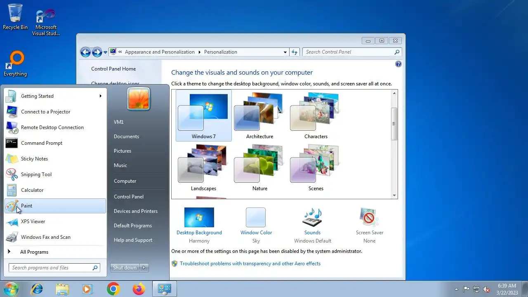Click Appearance and Personalization breadcrumb
528x297 pixels.
(160, 52)
